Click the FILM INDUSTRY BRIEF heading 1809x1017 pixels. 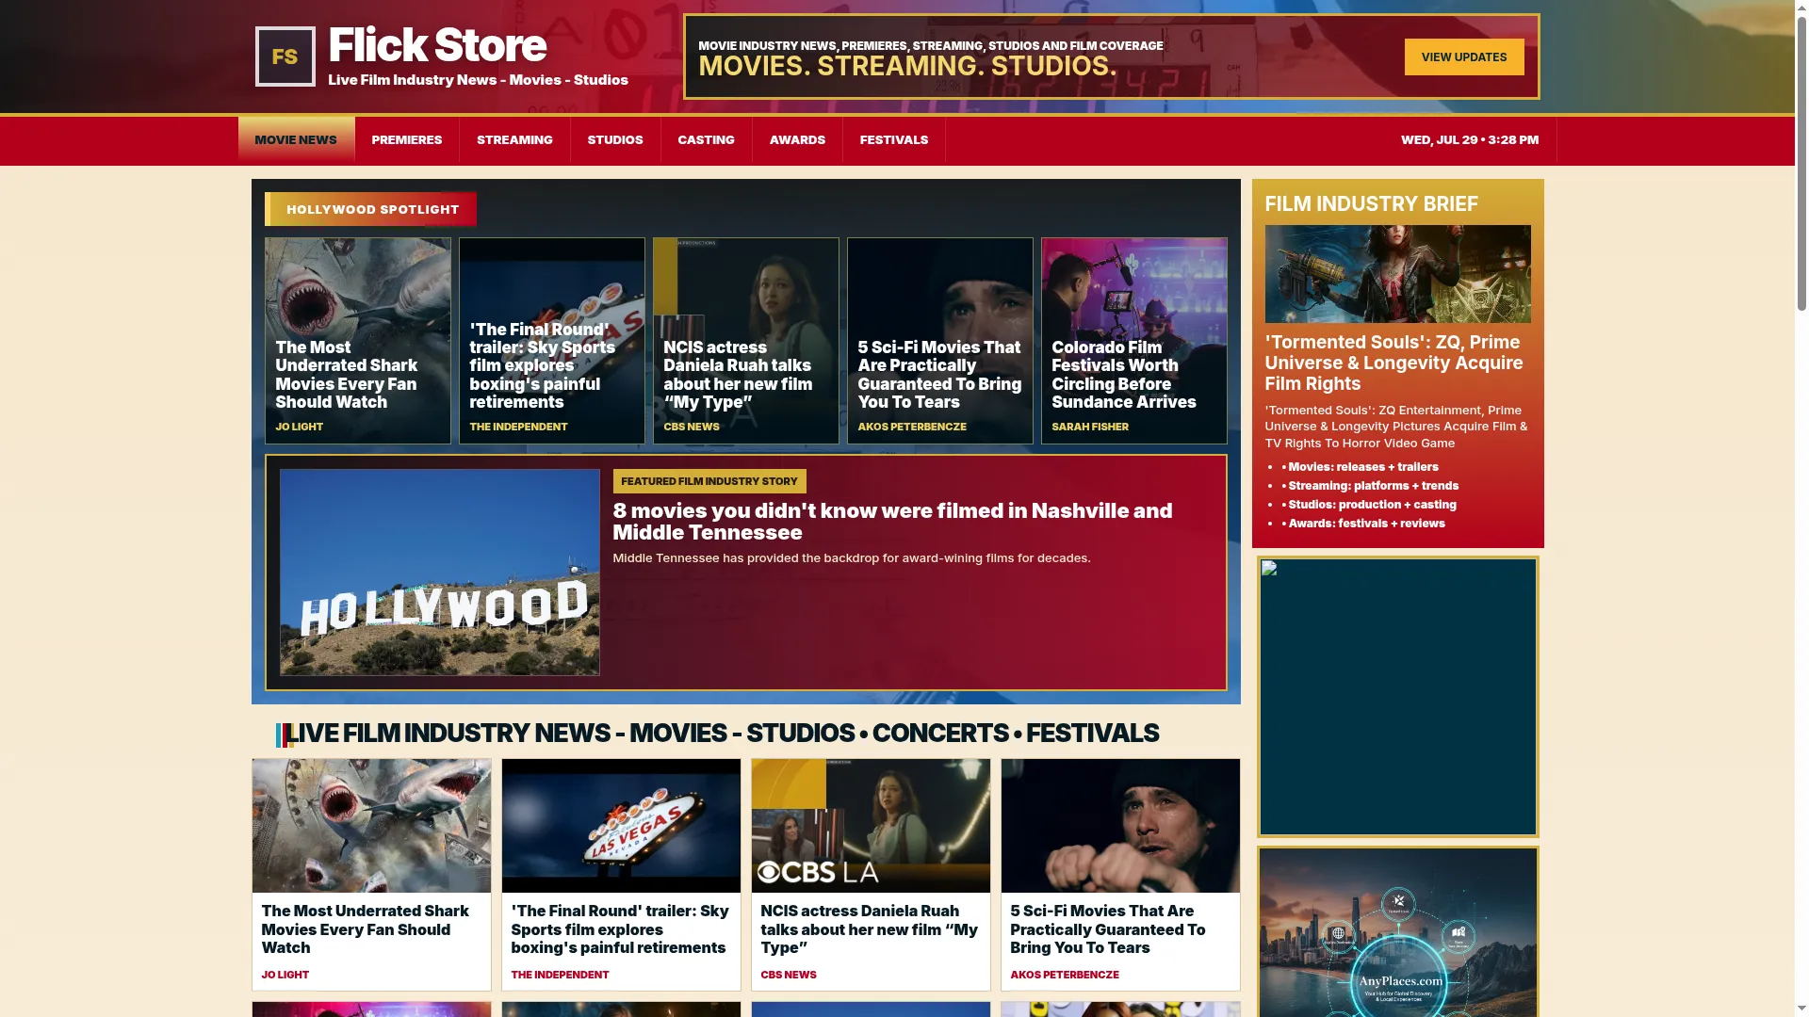[1371, 204]
